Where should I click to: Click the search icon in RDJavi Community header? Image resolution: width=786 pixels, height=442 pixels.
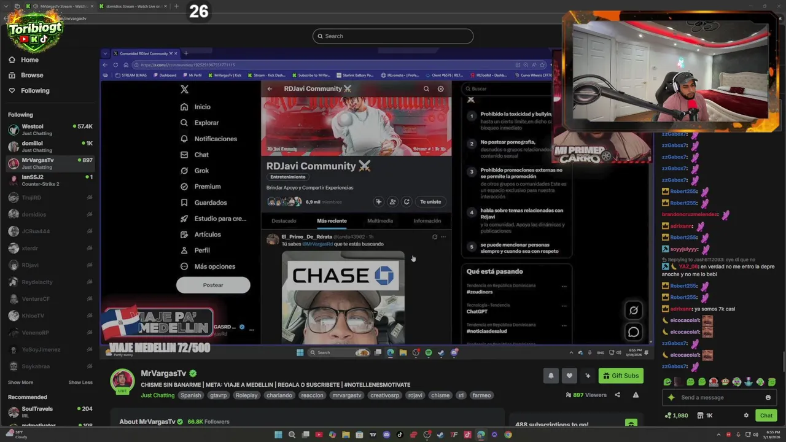(x=426, y=88)
